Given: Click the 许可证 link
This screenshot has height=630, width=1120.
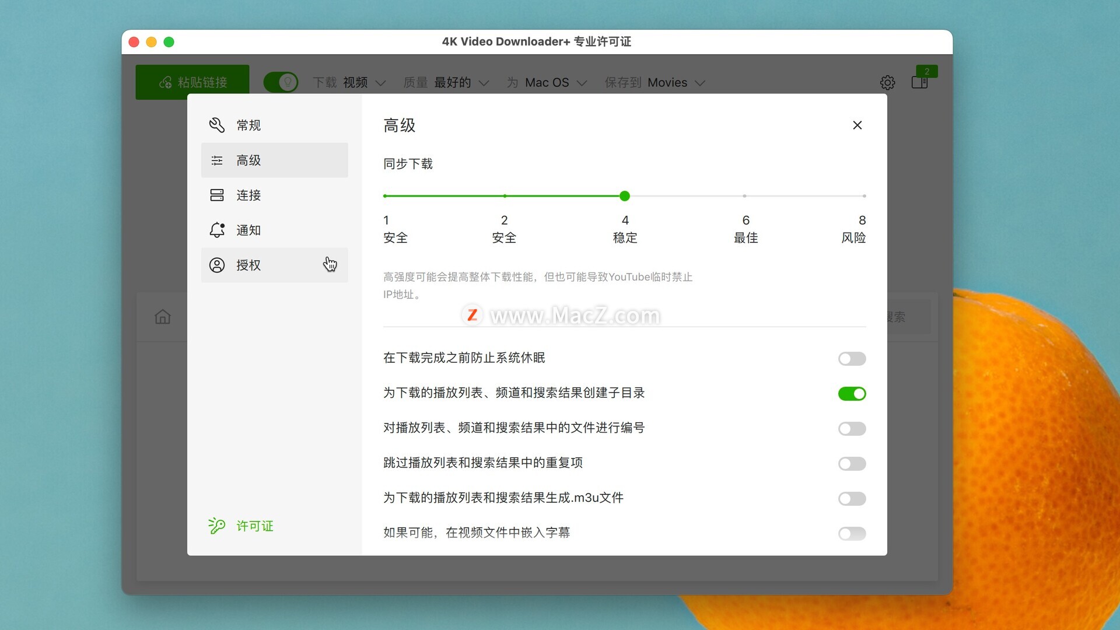Looking at the screenshot, I should pyautogui.click(x=255, y=526).
